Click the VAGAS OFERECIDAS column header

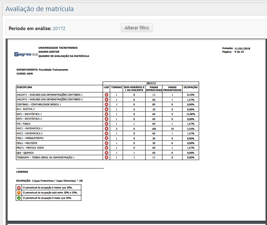point(153,88)
